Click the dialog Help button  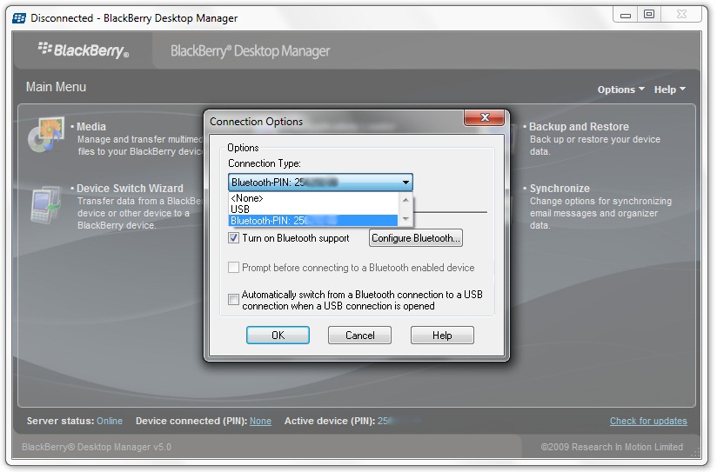point(442,336)
